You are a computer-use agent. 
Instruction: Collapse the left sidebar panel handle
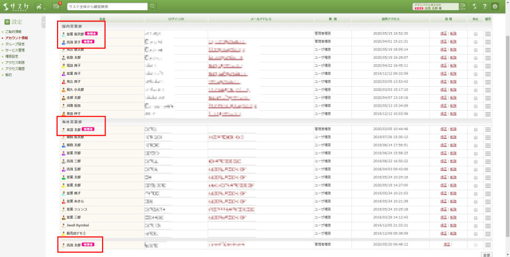(43, 22)
